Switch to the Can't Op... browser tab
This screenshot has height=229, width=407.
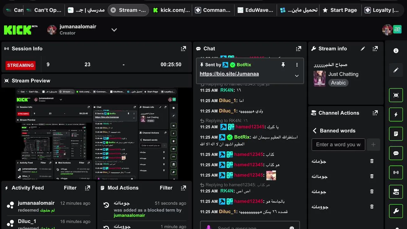point(44,10)
